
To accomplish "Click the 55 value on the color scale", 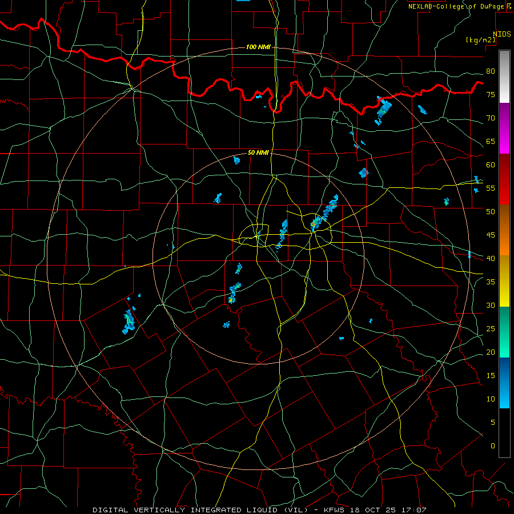I will pyautogui.click(x=491, y=188).
